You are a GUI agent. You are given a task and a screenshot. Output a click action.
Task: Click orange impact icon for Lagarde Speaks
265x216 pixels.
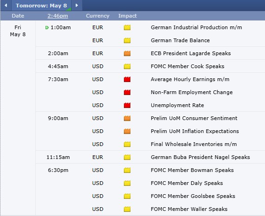(x=127, y=53)
